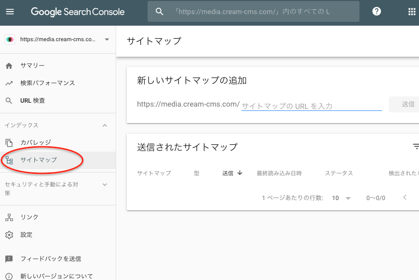Click the 送信 submit button

tap(404, 104)
